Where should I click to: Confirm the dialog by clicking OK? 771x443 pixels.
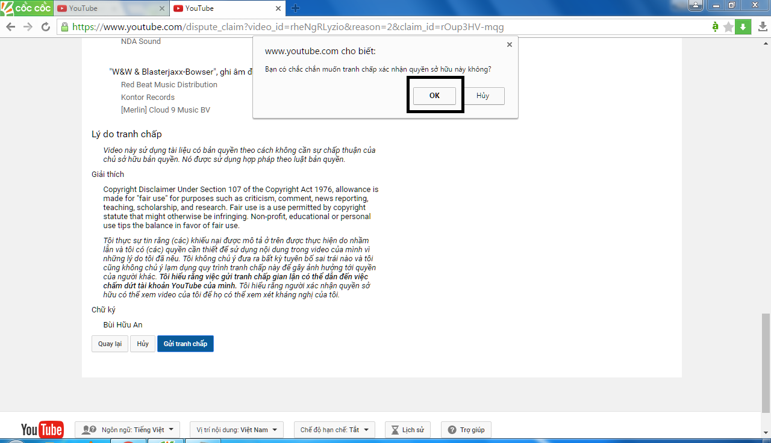tap(434, 96)
